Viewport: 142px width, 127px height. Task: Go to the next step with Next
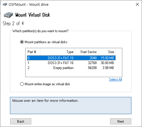[x=121, y=121]
